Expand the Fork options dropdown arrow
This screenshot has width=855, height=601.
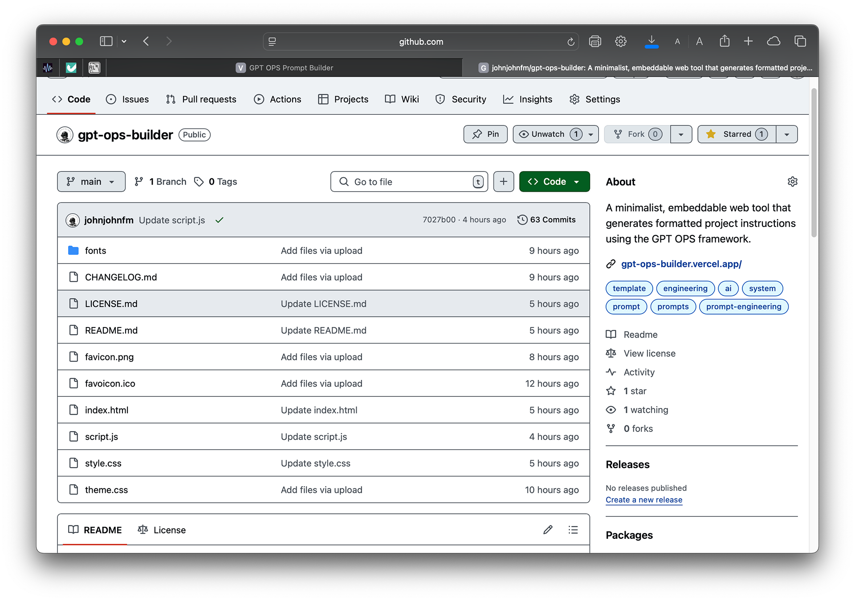[x=681, y=134]
